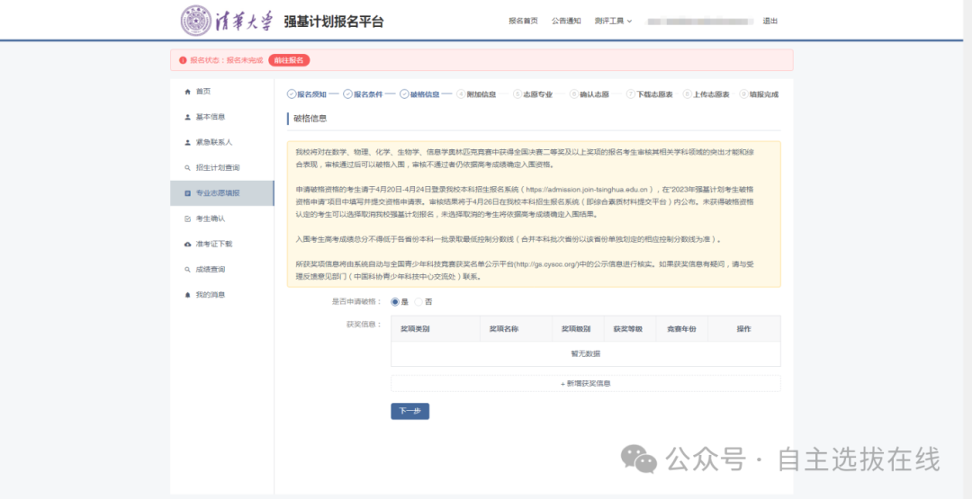Screen dimensions: 972x499
Task: Click the 我的消息 bell icon
Action: pos(187,295)
